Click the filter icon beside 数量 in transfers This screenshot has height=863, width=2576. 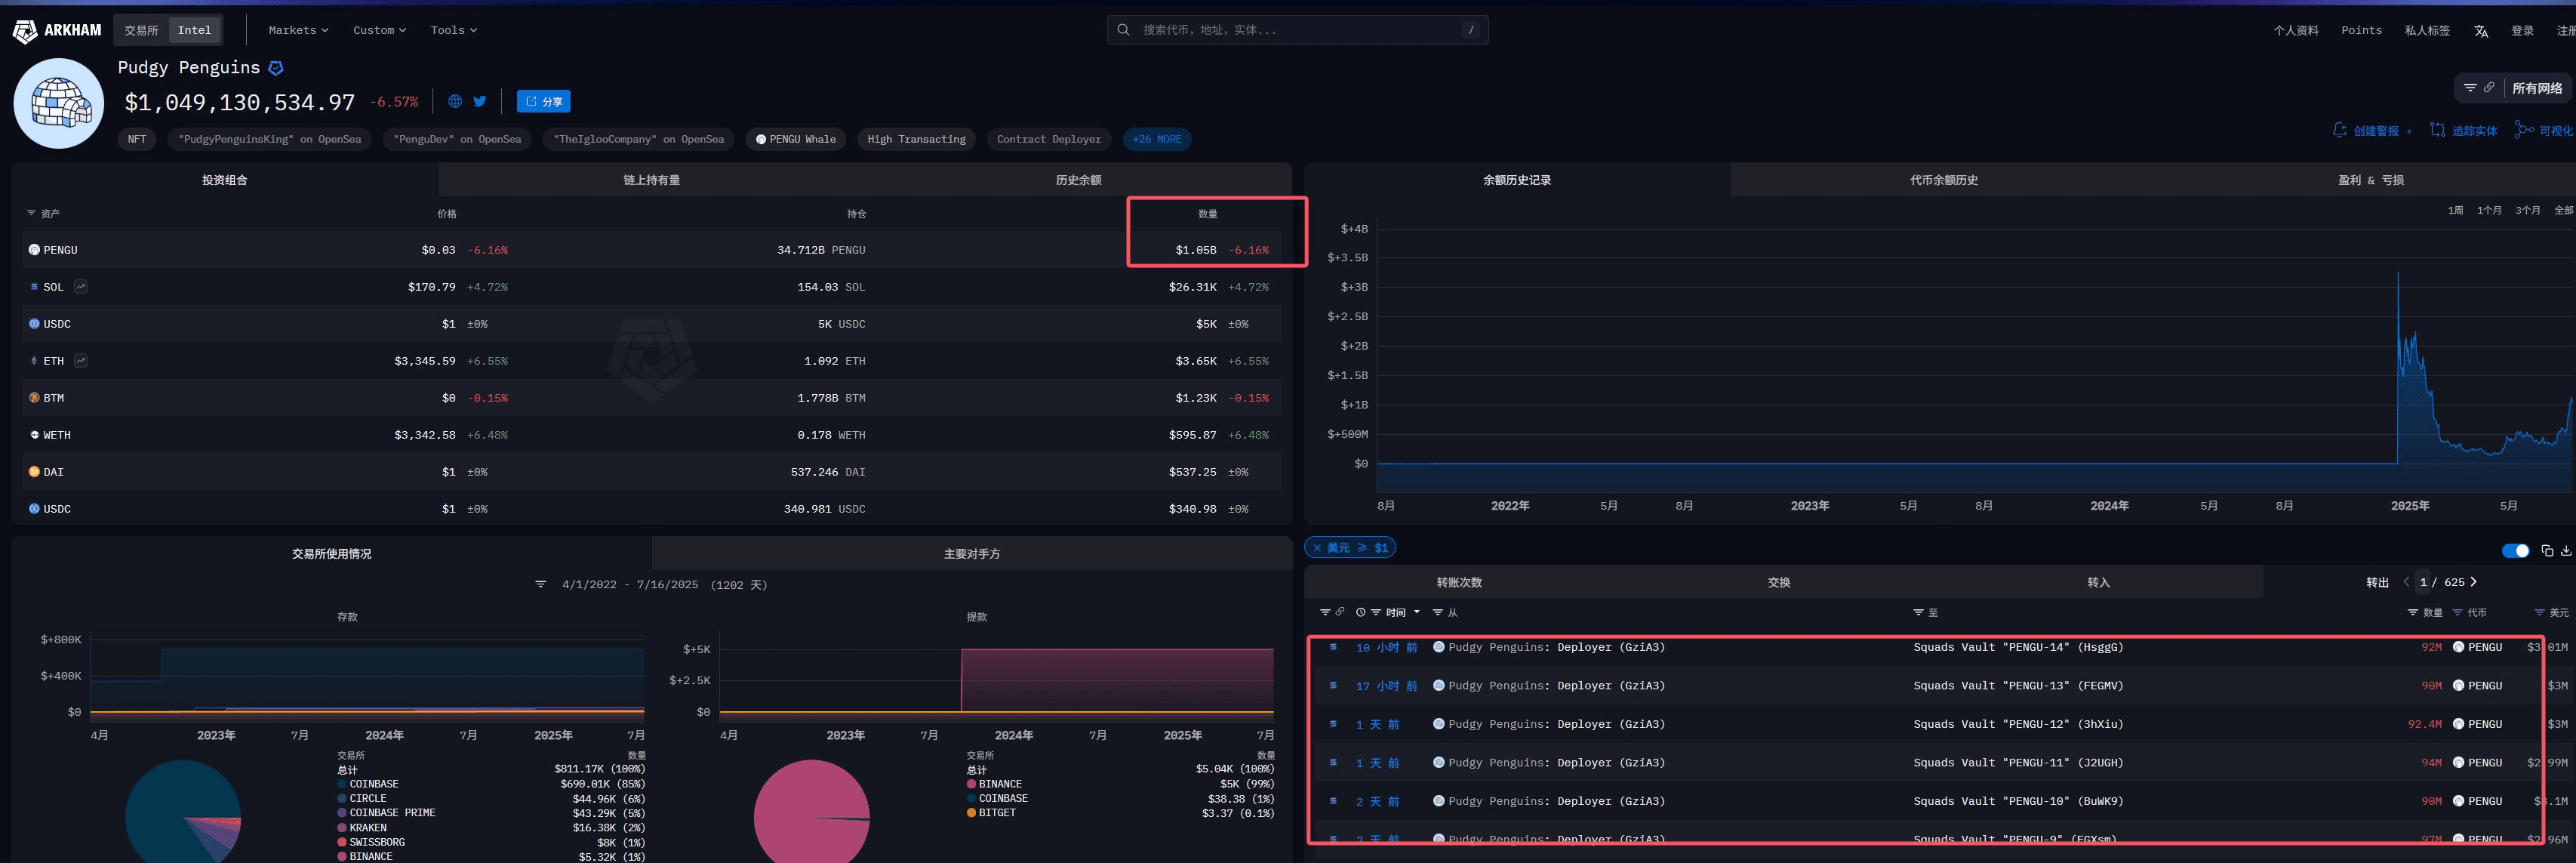[2412, 612]
